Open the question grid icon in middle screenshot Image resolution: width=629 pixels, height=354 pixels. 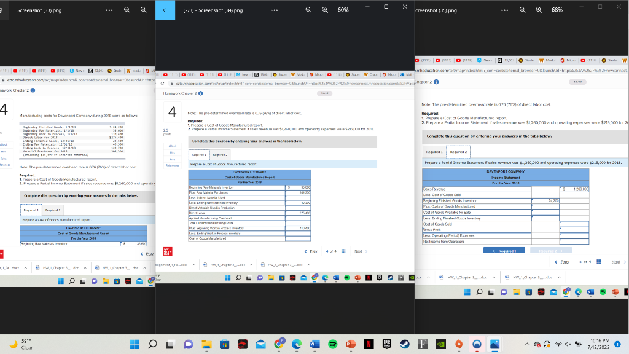point(343,251)
